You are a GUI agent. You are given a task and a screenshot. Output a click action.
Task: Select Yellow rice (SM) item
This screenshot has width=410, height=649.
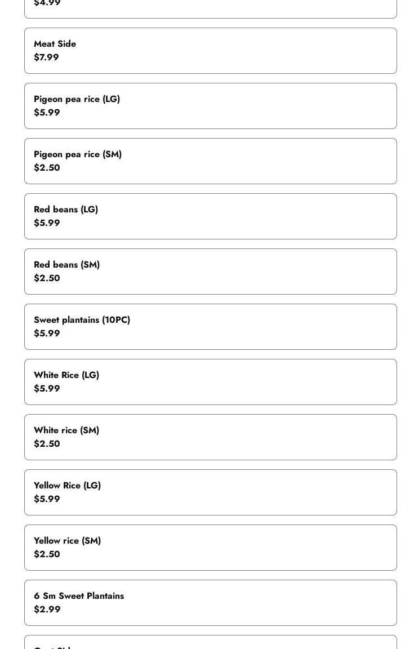210,547
